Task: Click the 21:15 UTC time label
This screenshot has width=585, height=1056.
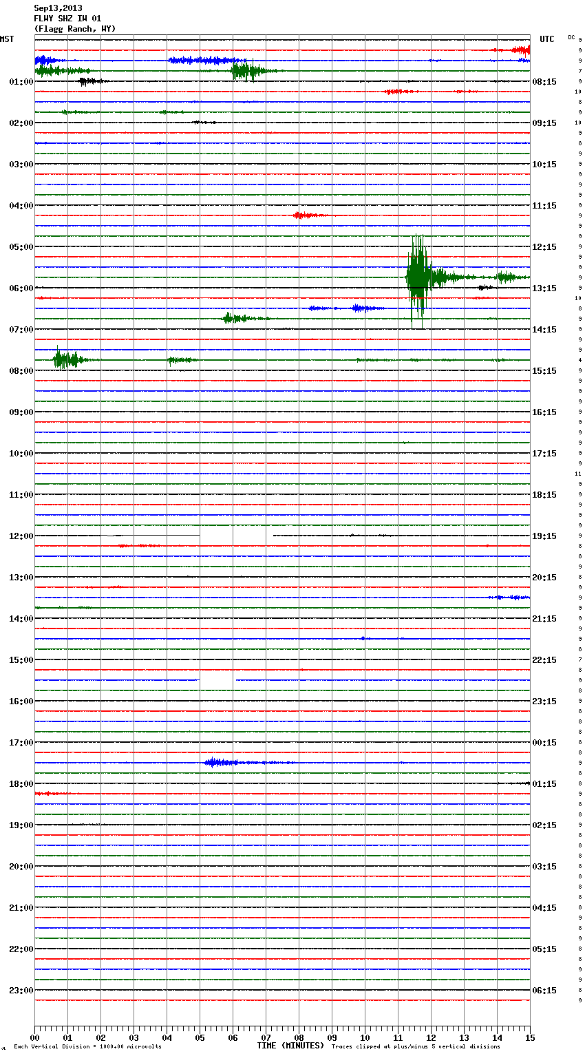Action: click(x=544, y=619)
